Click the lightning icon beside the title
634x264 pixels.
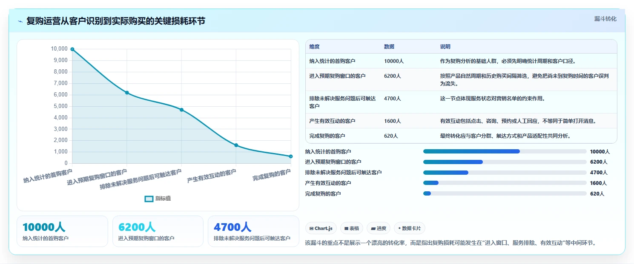pos(20,21)
